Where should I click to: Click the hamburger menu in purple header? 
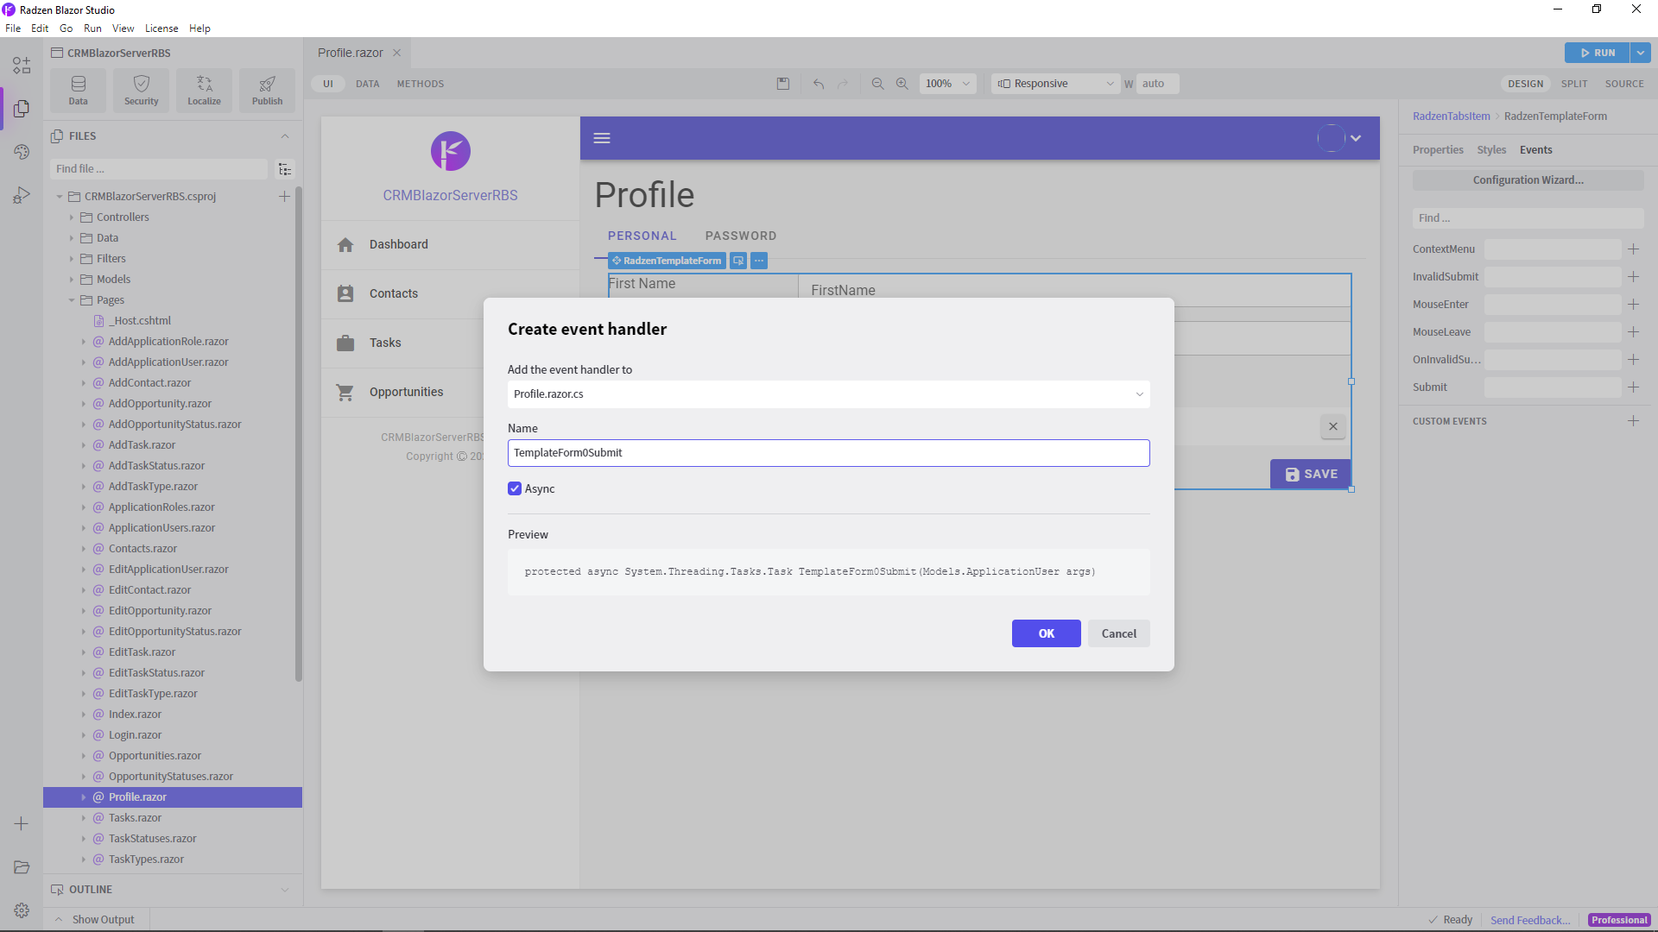click(602, 138)
